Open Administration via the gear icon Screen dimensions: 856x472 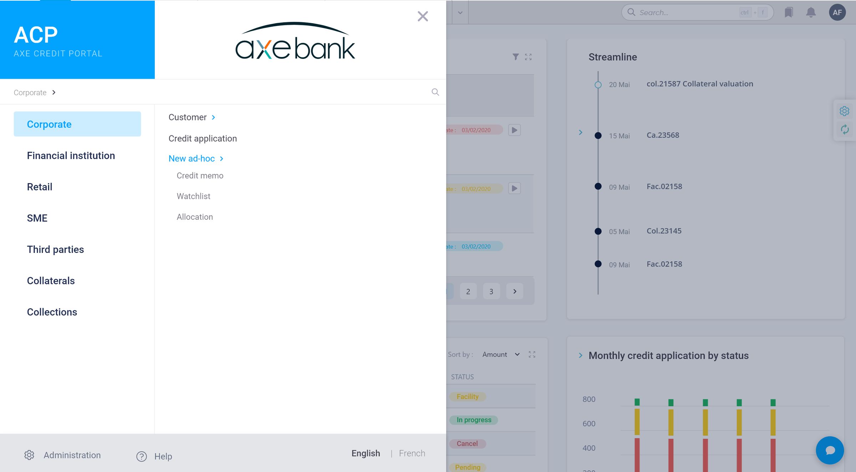click(x=29, y=455)
